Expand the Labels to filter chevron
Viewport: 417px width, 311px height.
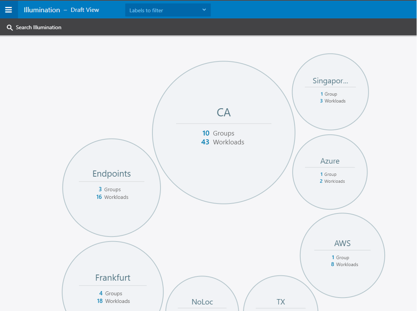(204, 10)
